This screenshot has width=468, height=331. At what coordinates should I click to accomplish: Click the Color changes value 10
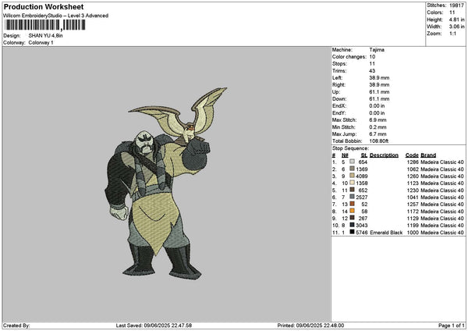372,57
